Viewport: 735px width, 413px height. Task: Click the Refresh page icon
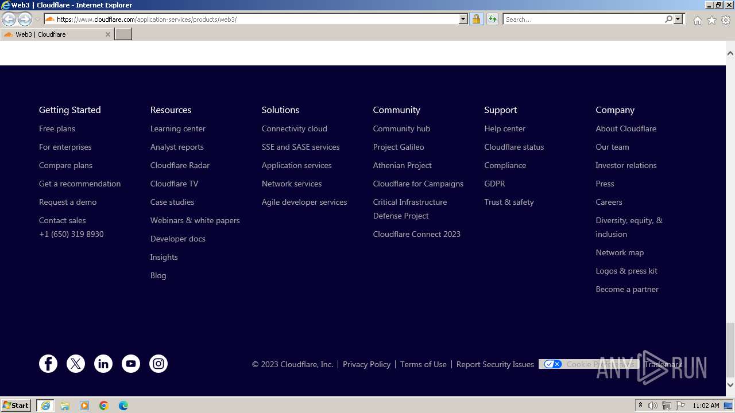point(493,20)
